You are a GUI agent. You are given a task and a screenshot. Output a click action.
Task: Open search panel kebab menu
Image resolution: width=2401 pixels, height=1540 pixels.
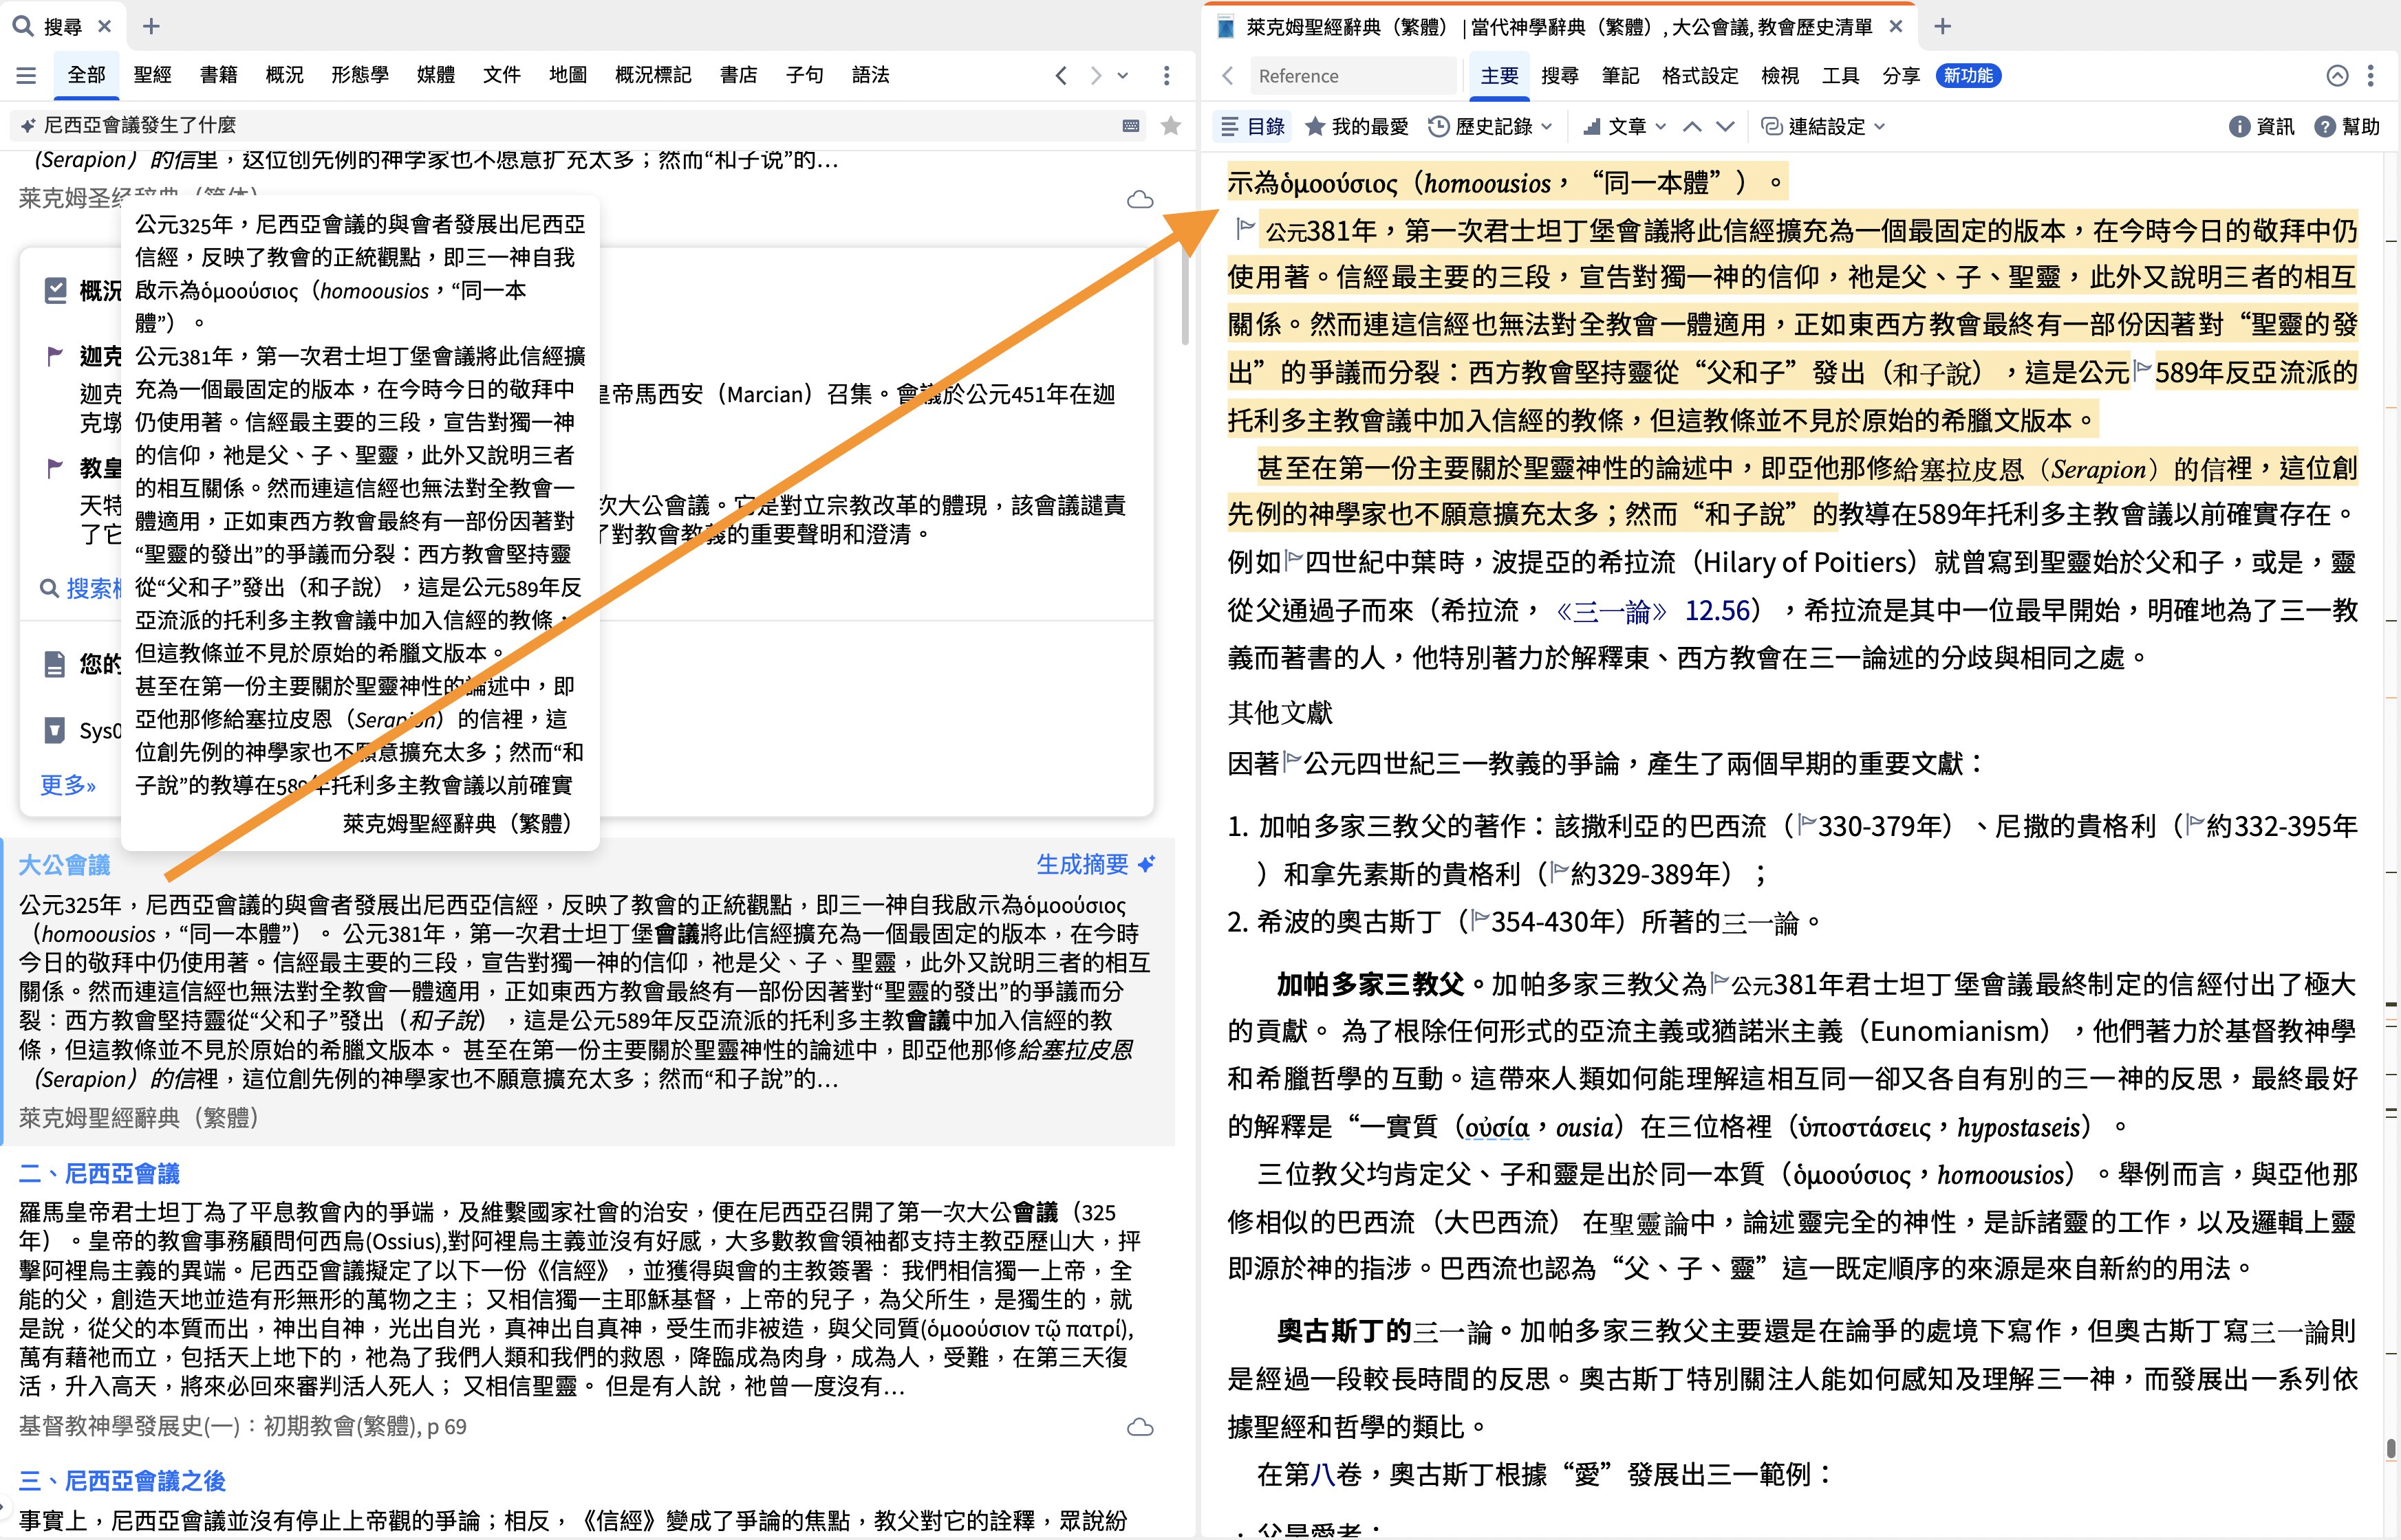1167,75
